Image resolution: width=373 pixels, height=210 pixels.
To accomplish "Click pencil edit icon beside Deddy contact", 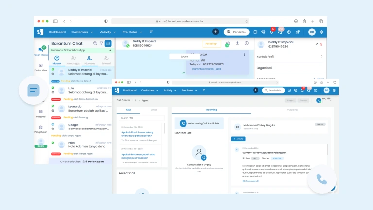I will click(317, 44).
